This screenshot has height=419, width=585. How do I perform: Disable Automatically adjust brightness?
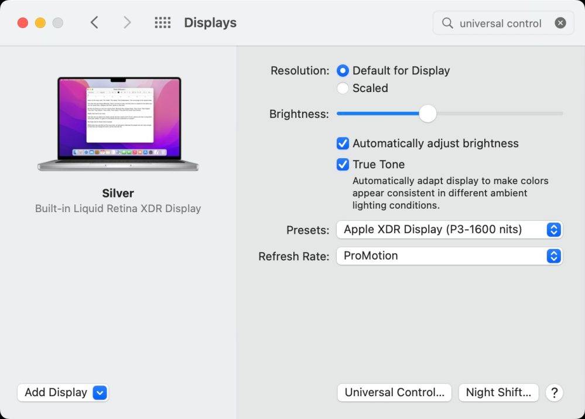coord(343,143)
